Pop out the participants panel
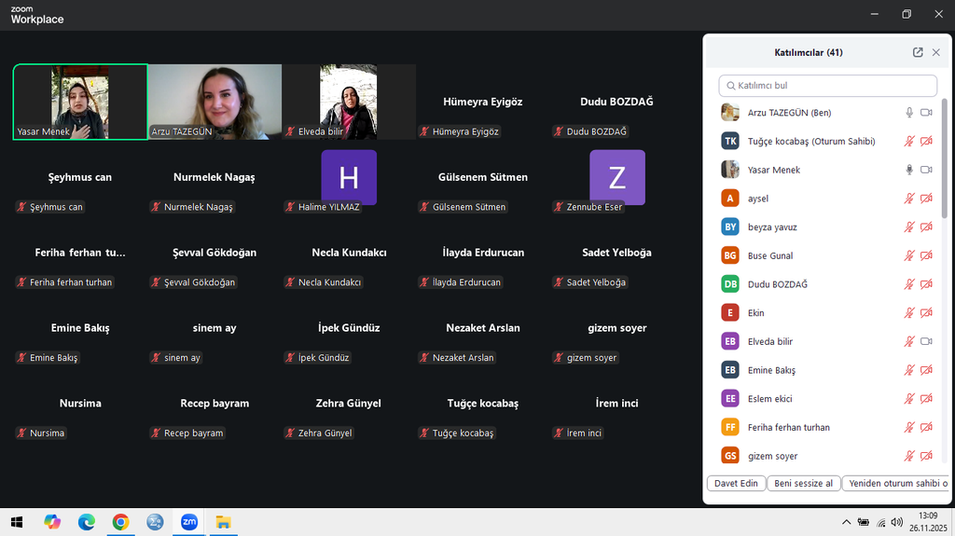This screenshot has height=536, width=955. tap(918, 53)
